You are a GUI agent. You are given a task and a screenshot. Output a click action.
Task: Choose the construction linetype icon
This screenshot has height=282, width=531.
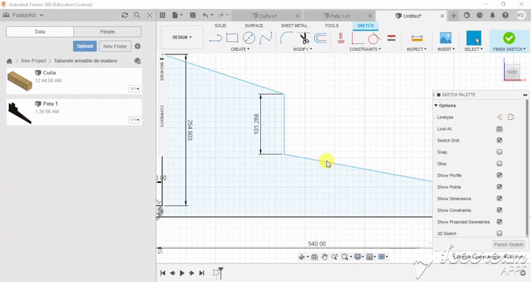pos(500,117)
